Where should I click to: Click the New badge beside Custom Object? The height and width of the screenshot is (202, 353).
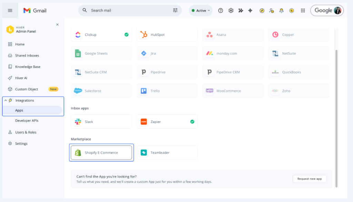[x=53, y=89]
